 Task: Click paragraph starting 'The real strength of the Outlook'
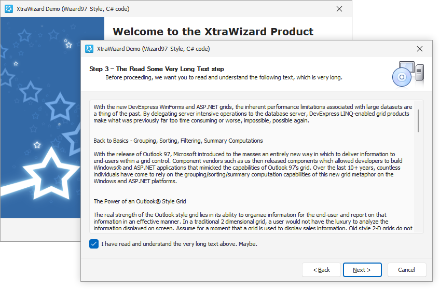point(253,222)
